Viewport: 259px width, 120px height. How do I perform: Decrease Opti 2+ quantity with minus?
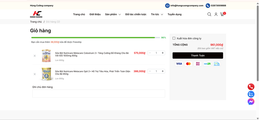tap(150, 71)
